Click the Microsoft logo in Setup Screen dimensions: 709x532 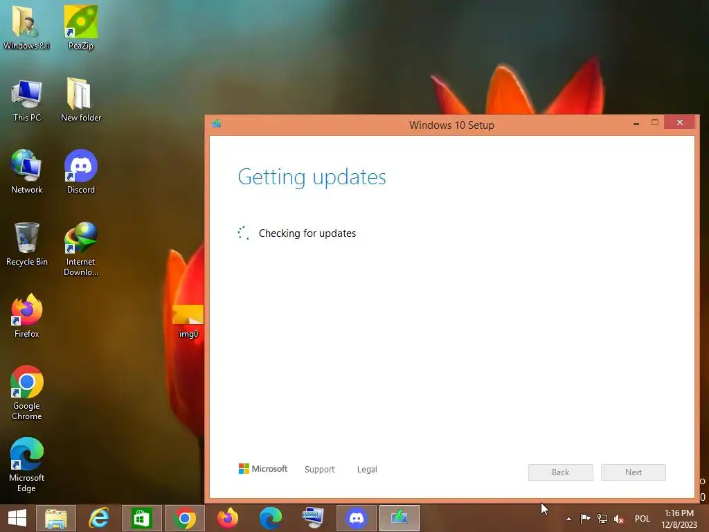263,469
